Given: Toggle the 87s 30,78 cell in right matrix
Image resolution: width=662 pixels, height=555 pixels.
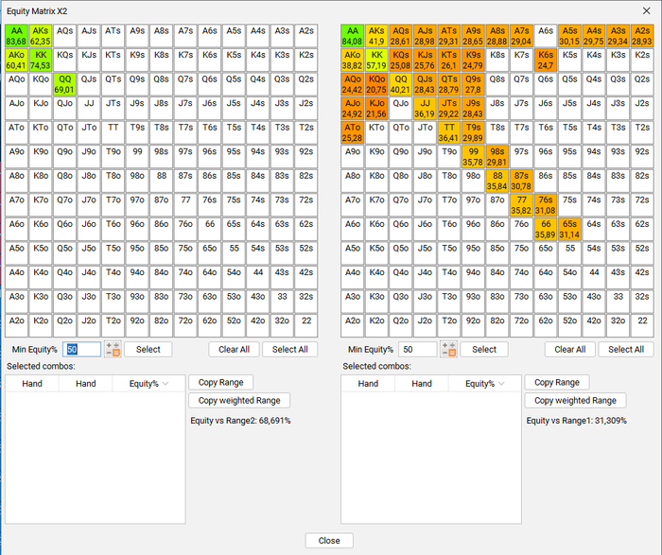Looking at the screenshot, I should coord(521,181).
